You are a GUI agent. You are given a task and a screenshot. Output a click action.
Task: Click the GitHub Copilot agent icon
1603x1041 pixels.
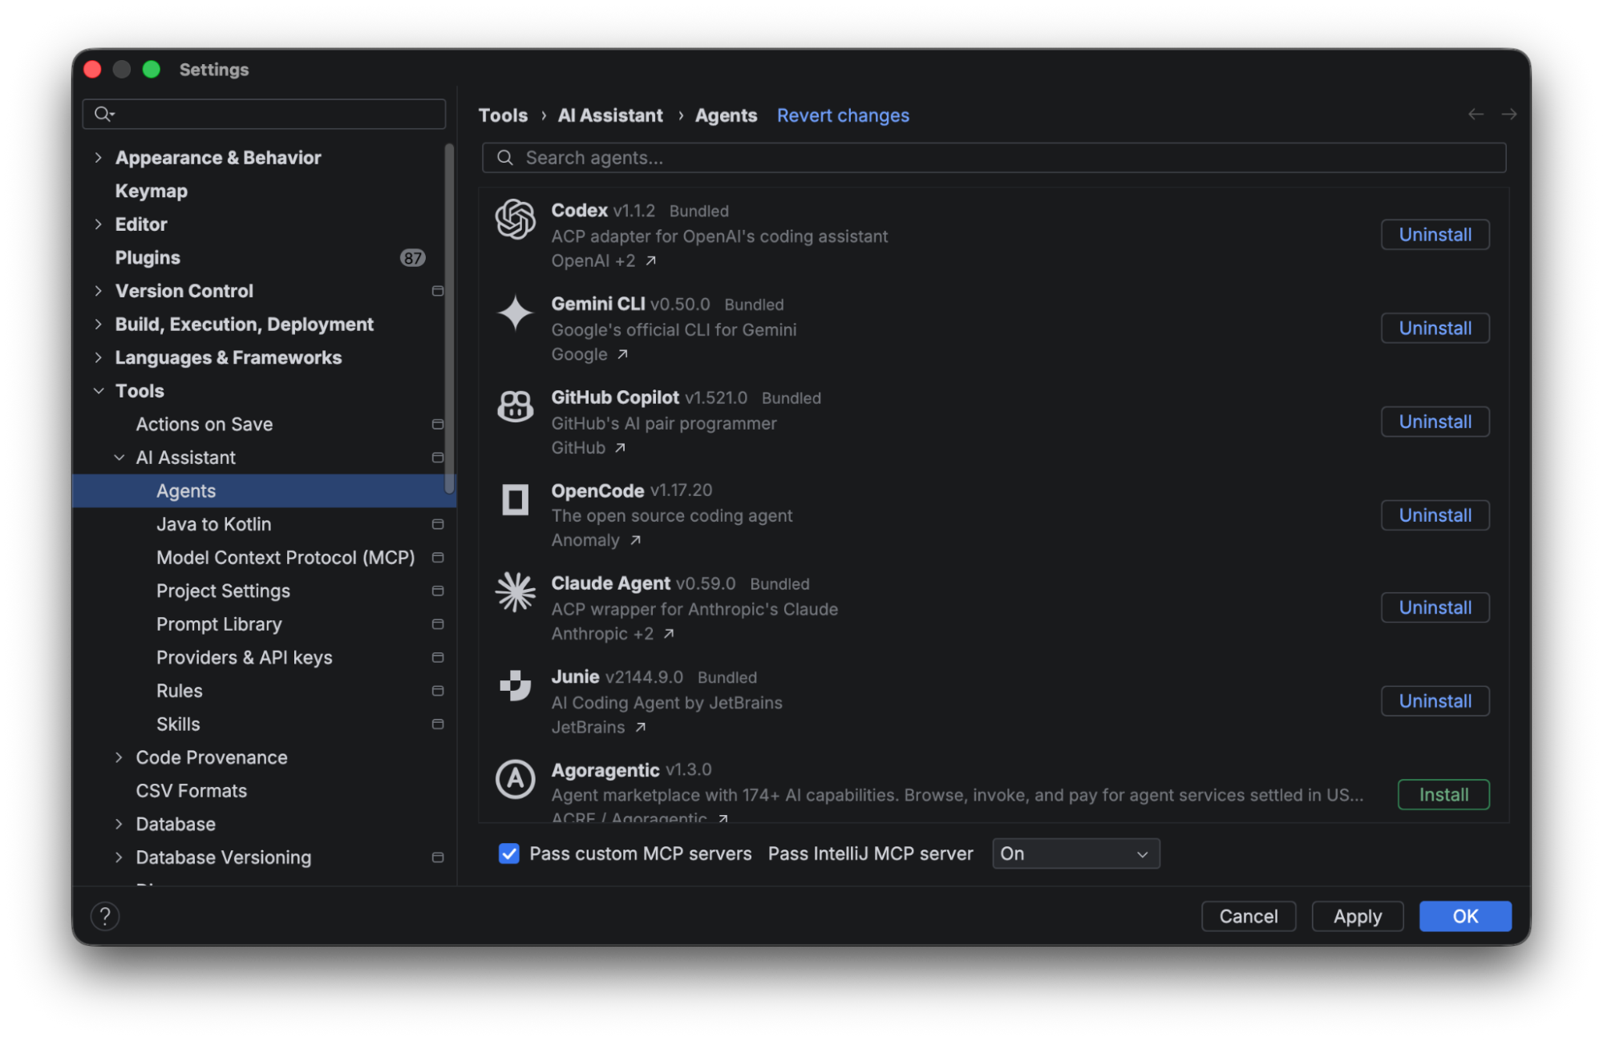point(515,406)
